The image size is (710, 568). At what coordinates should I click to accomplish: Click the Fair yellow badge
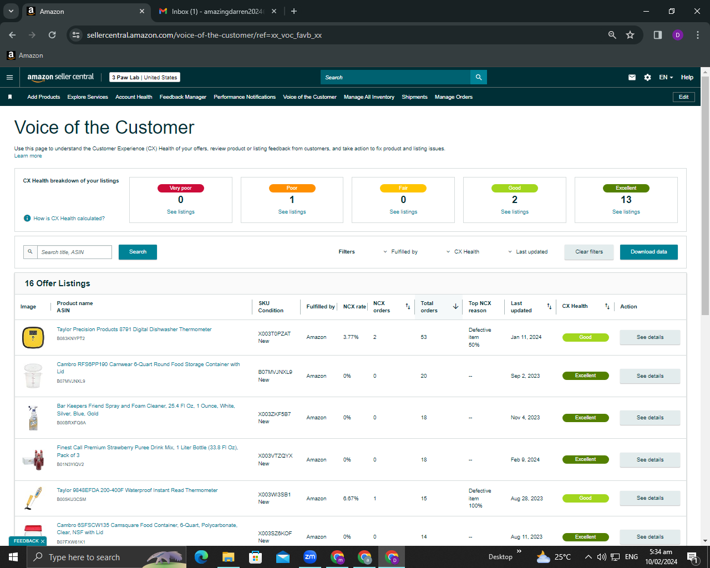click(403, 188)
